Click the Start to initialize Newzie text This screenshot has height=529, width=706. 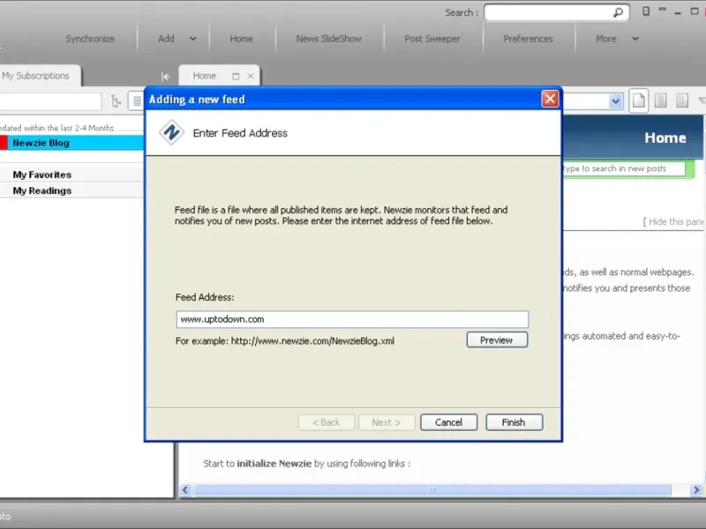tap(306, 464)
